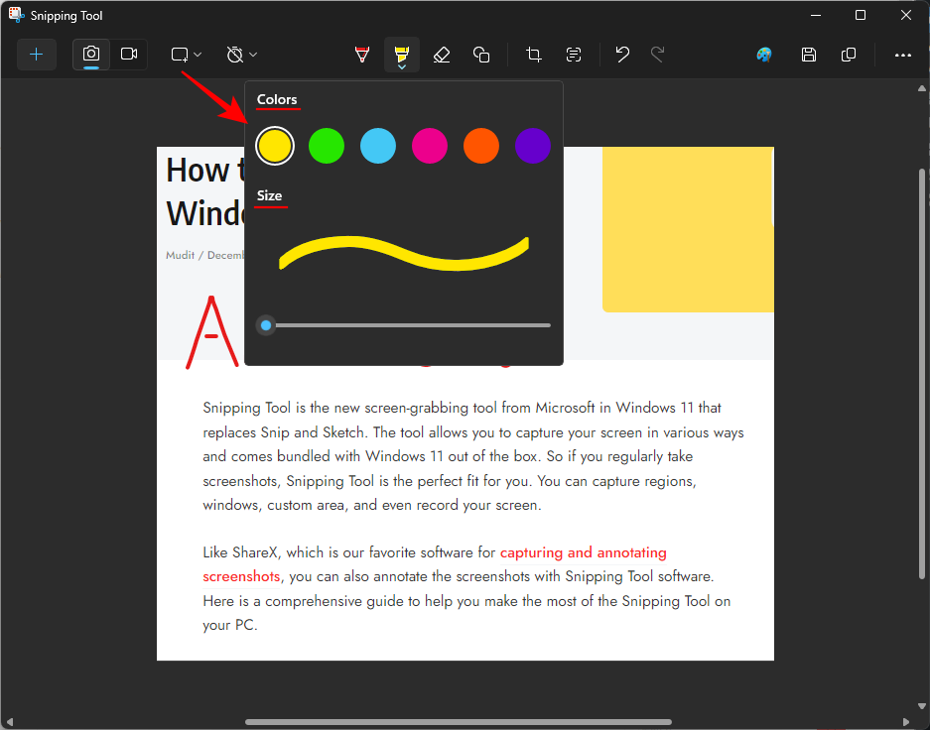Click the "Snipping Tool" title text

[66, 16]
